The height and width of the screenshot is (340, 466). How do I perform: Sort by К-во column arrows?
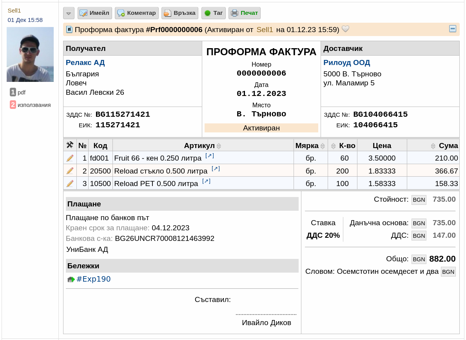[x=333, y=146]
